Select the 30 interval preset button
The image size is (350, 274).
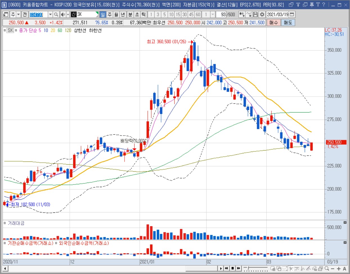coord(185,14)
